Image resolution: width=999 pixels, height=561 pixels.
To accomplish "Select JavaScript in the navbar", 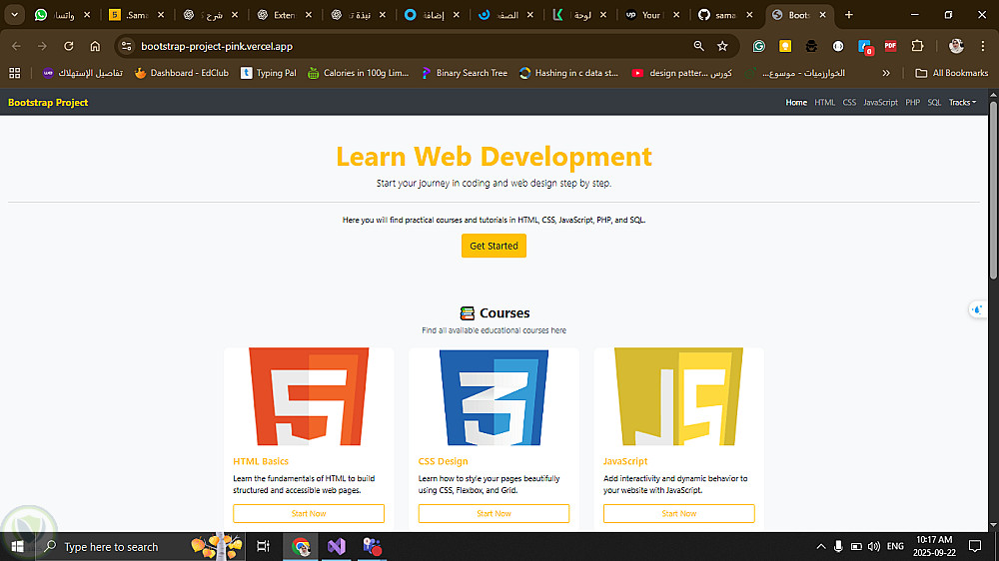I will [880, 103].
